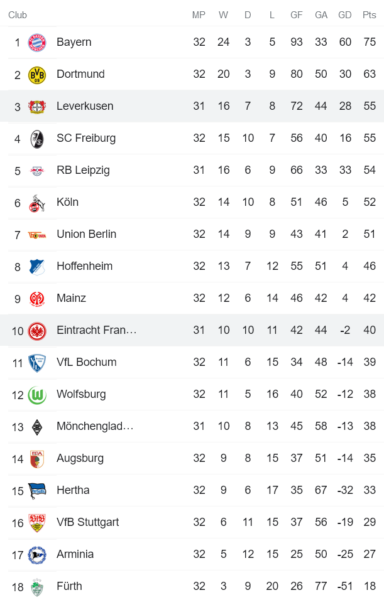Click the Club column header
The image size is (384, 605).
[x=18, y=14]
